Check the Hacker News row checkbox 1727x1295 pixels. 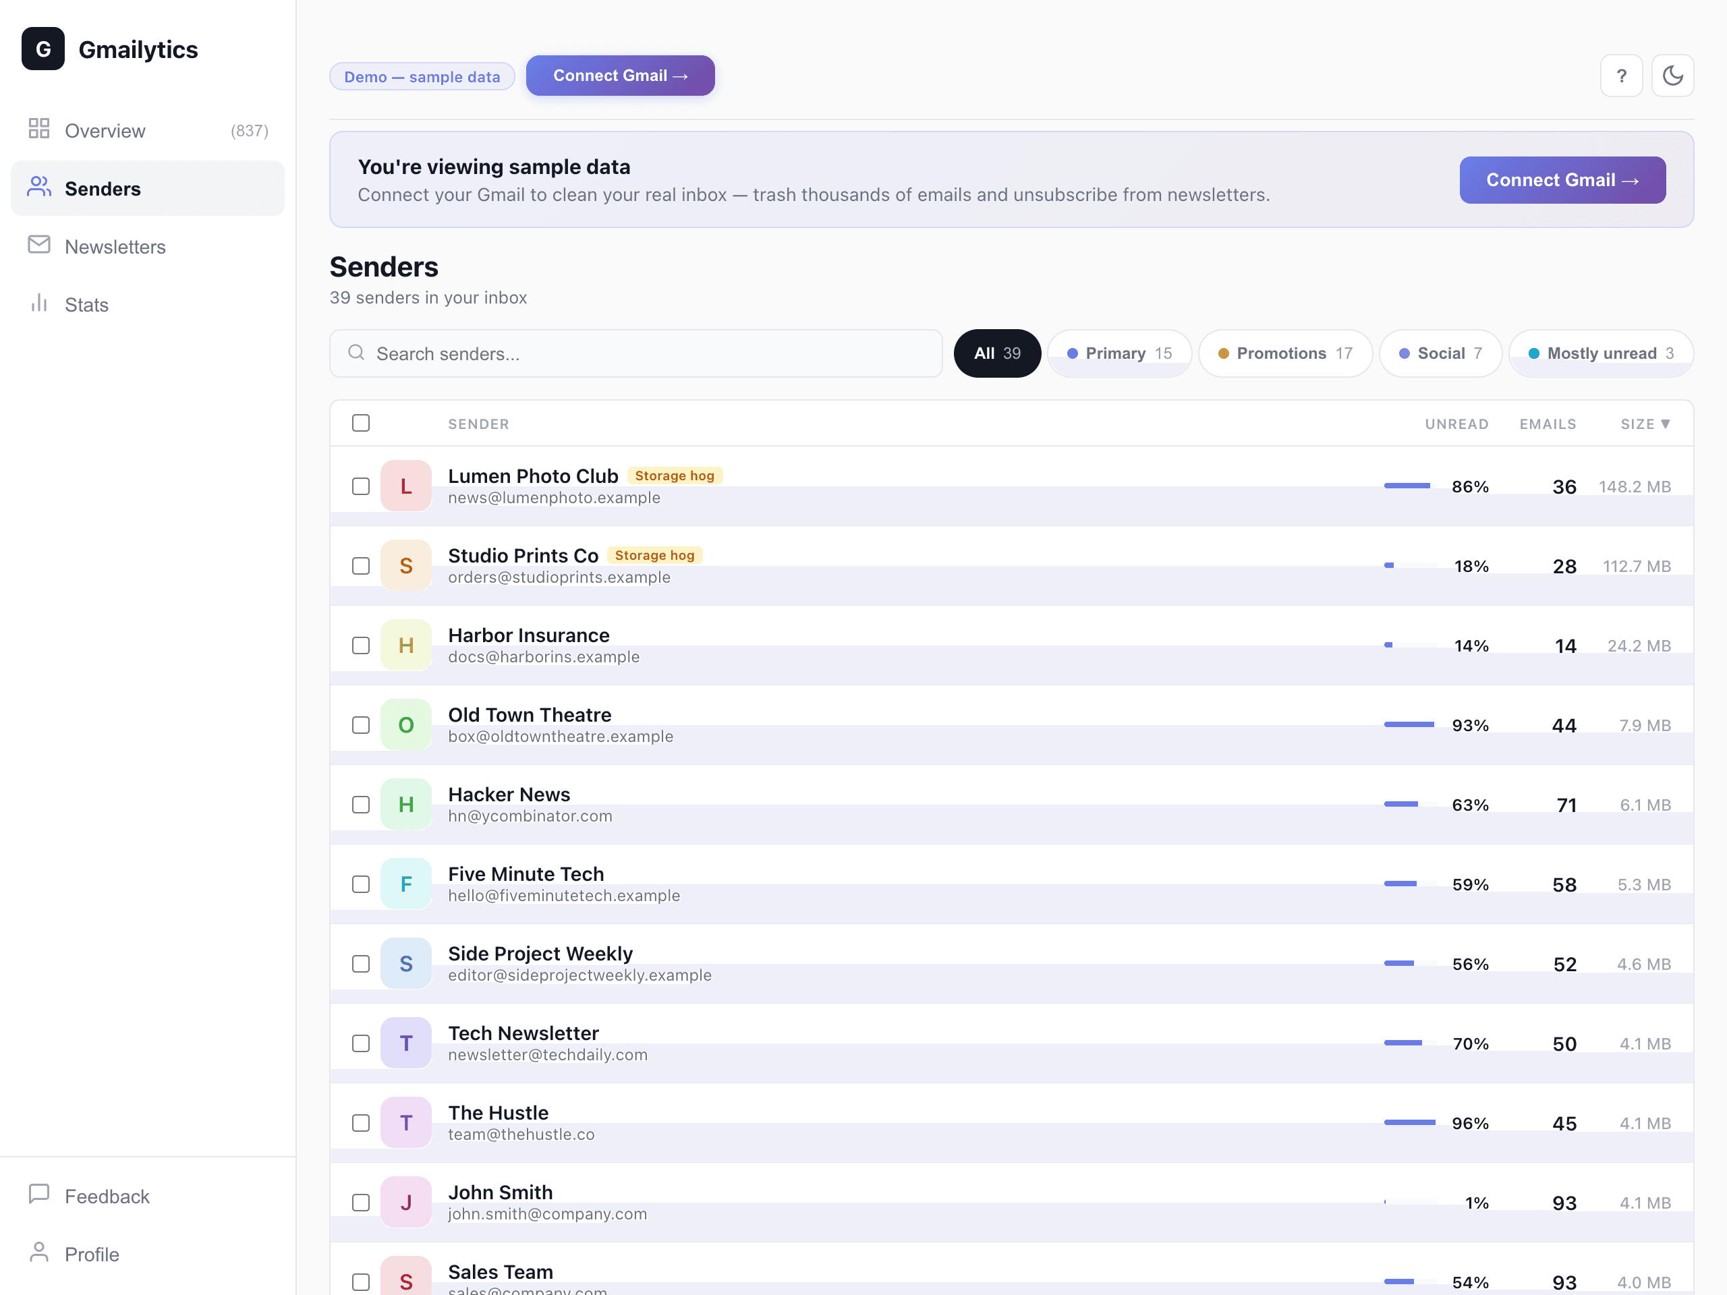point(361,805)
